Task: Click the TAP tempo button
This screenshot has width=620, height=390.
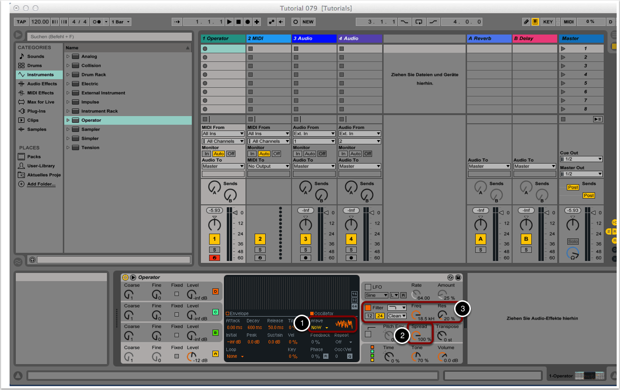Action: click(22, 22)
